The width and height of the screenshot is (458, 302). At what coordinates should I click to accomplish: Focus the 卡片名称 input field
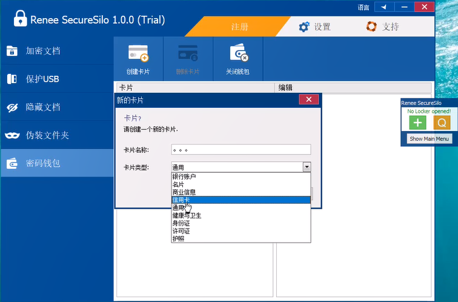[x=241, y=150]
